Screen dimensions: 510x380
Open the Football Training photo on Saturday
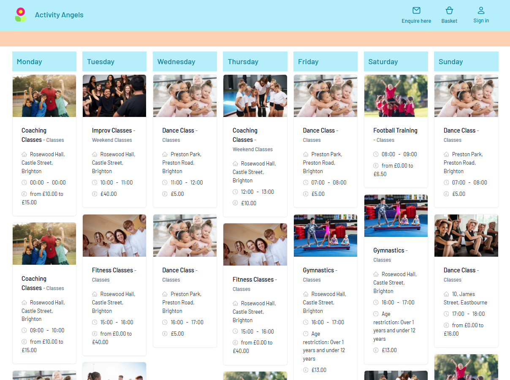(396, 96)
